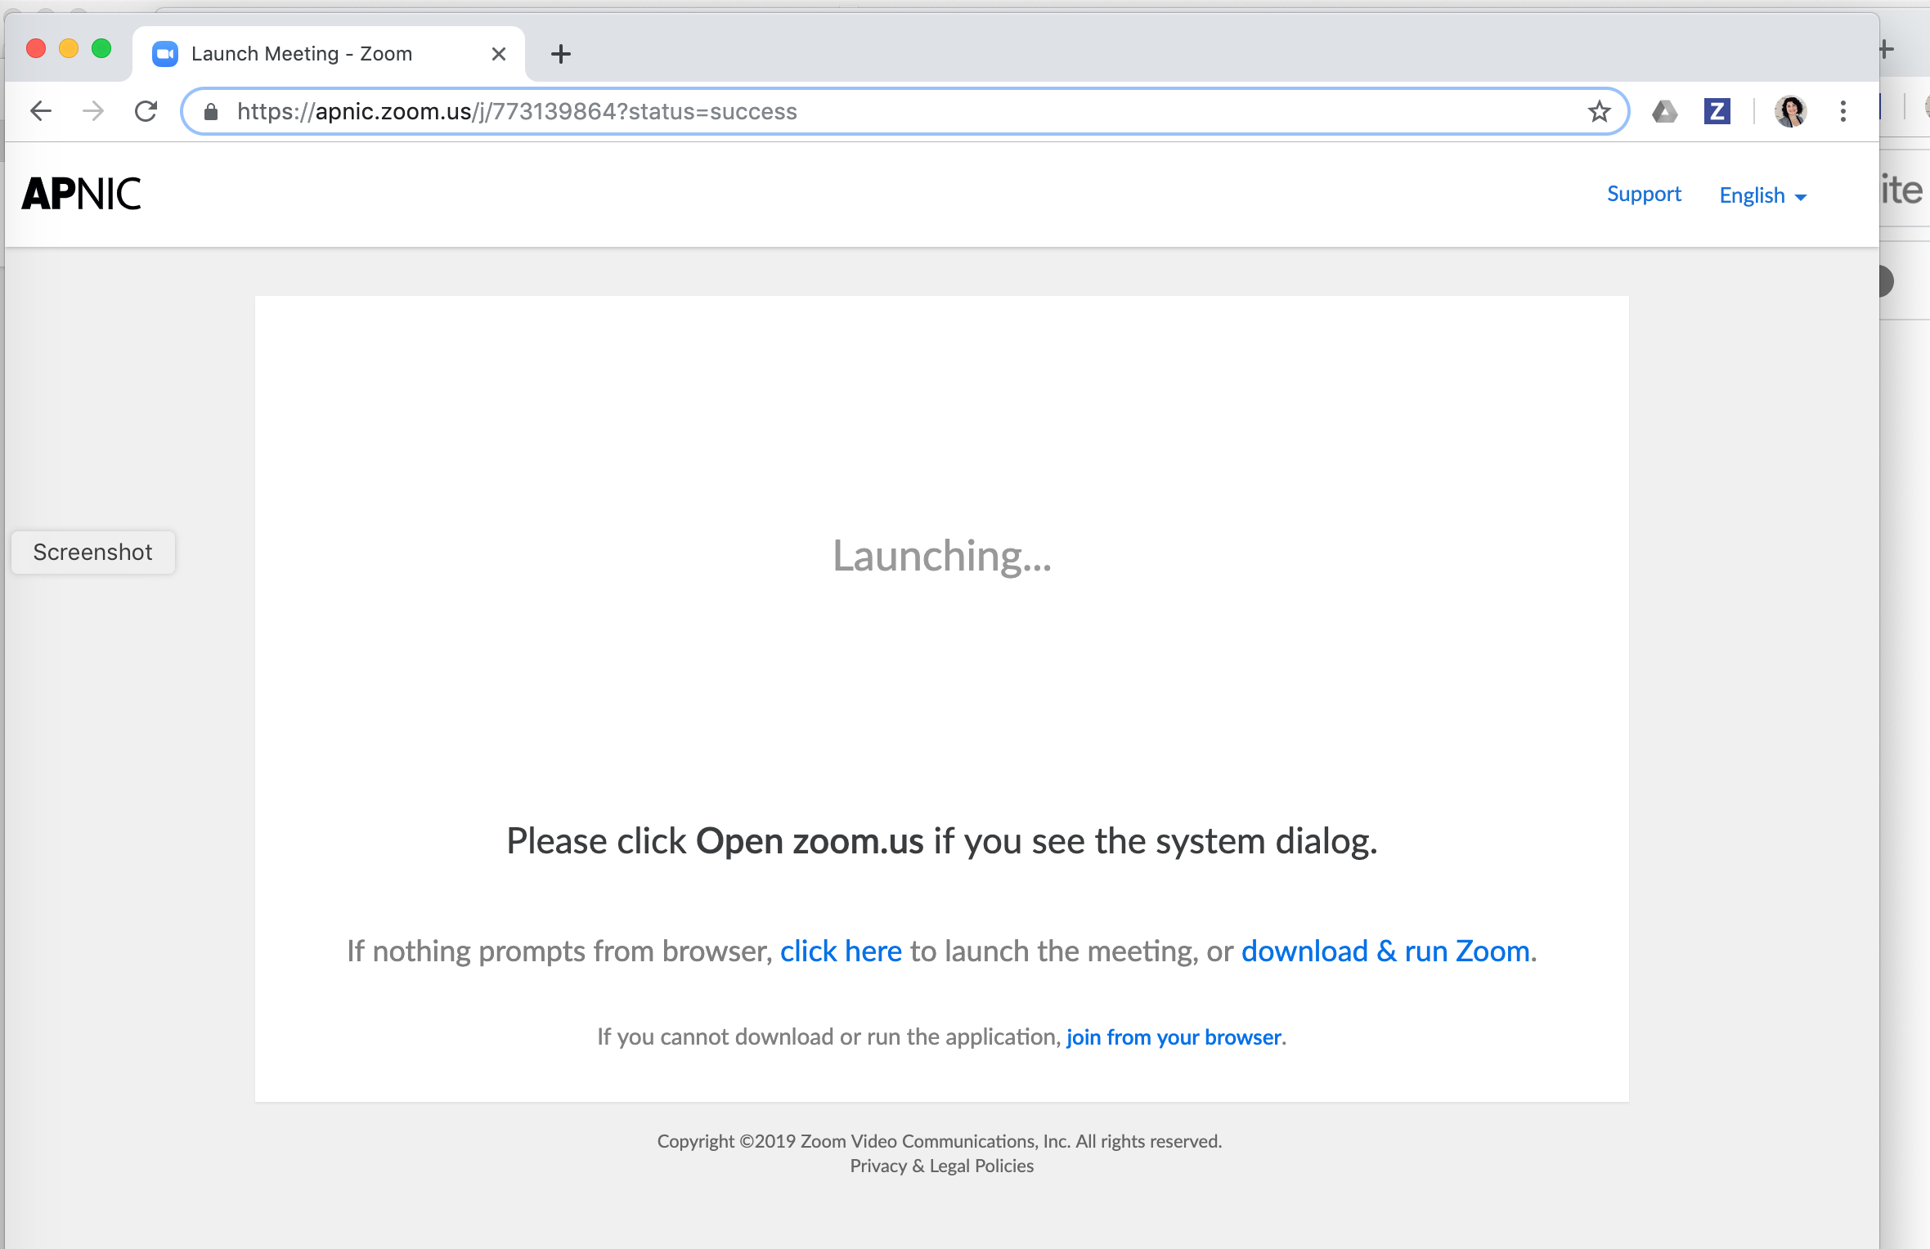Open Privacy & Legal Policies link
This screenshot has height=1249, width=1930.
click(941, 1166)
